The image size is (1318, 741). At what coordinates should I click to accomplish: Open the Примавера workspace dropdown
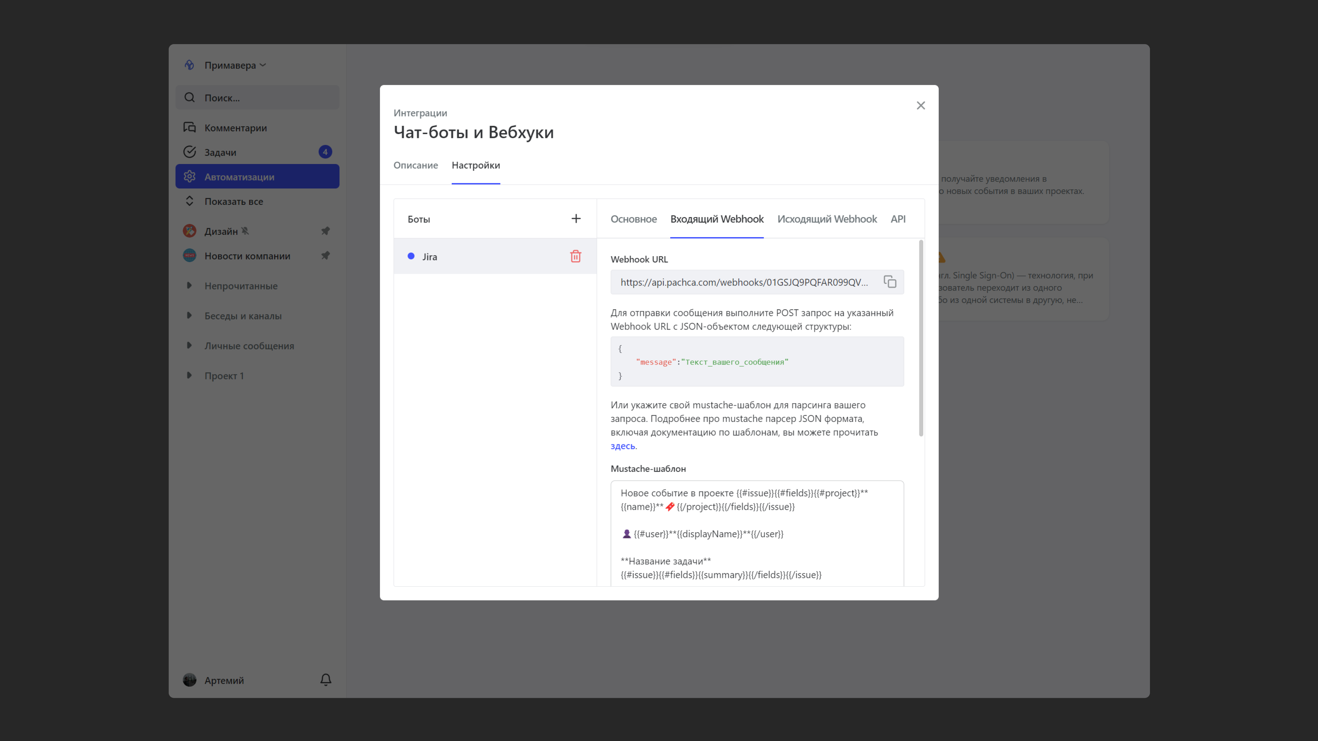point(235,66)
